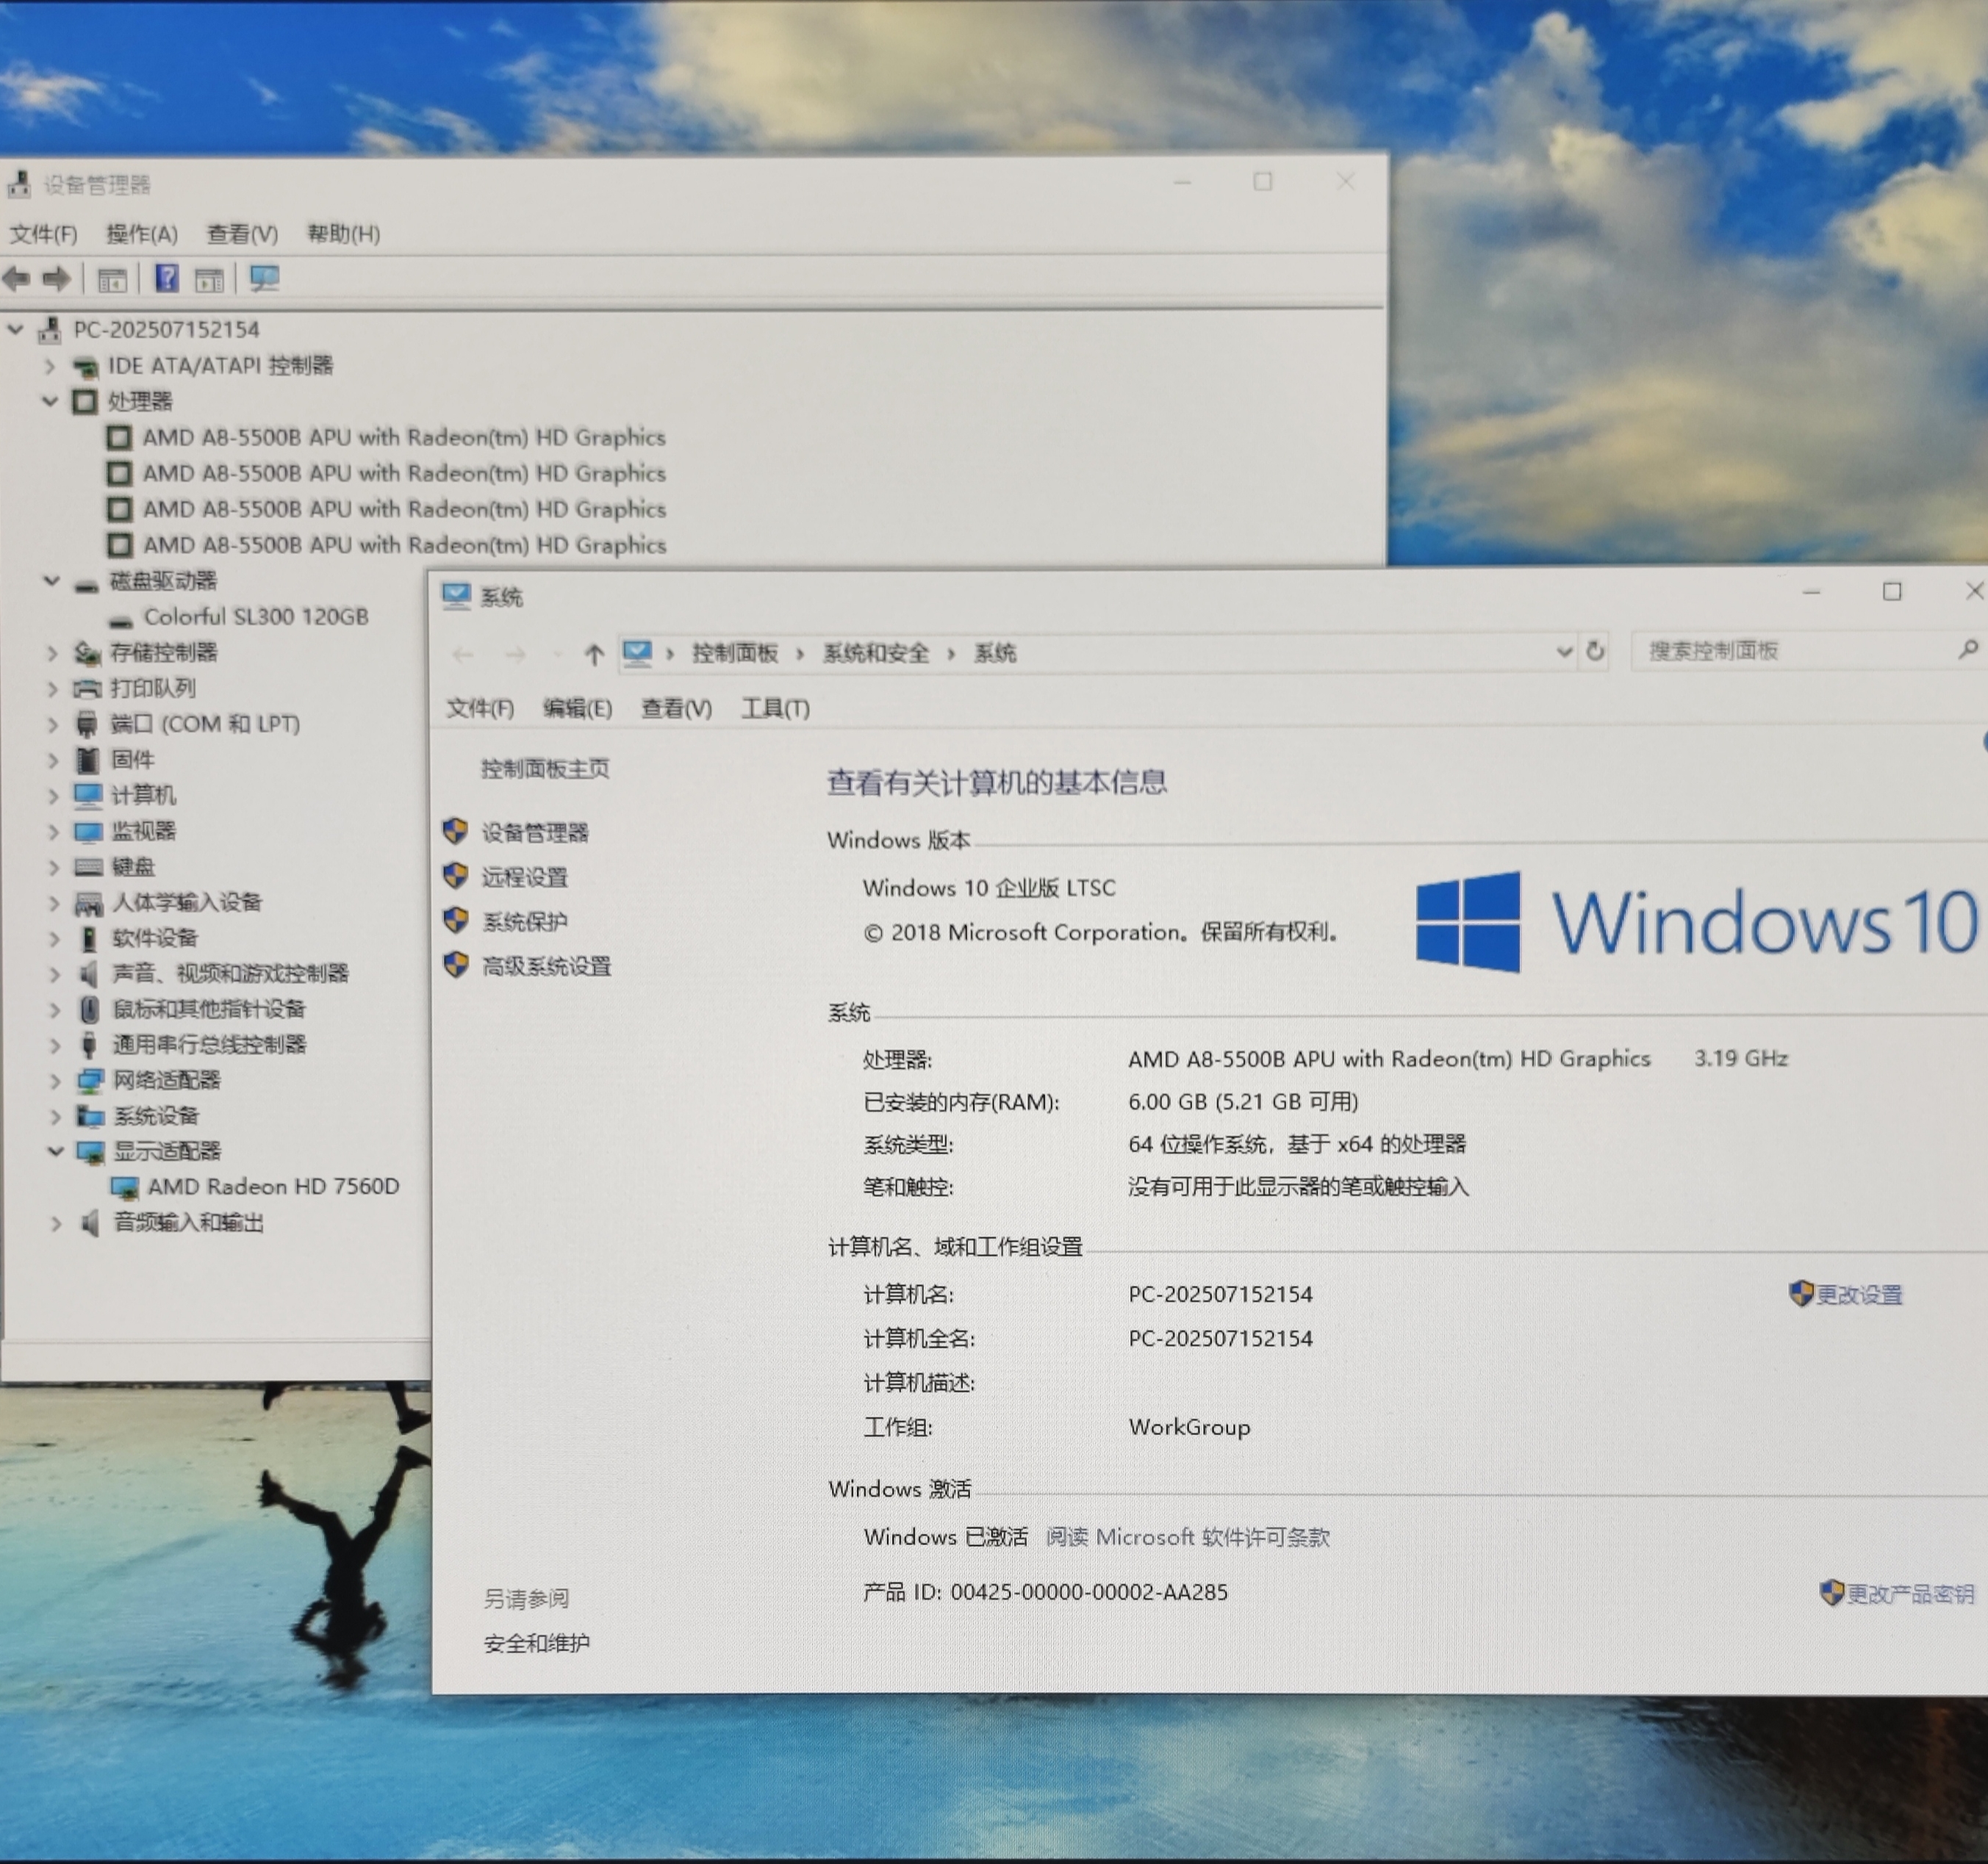Open 高级系统设置 link
This screenshot has height=1864, width=1988.
pyautogui.click(x=546, y=966)
